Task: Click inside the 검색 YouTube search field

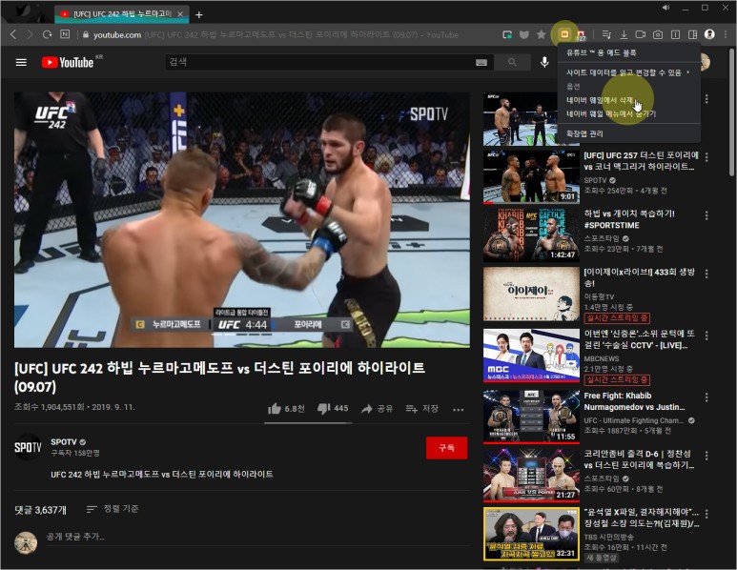Action: 319,62
